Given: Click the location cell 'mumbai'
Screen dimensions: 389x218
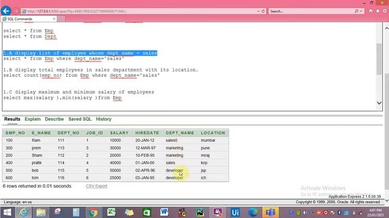Looking at the screenshot, I should coord(208,140).
